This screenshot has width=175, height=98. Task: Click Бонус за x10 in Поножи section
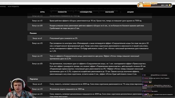click(x=37, y=43)
